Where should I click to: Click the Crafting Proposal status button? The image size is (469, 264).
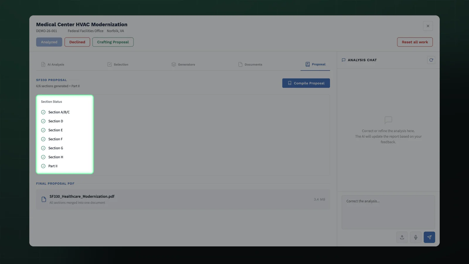113,42
